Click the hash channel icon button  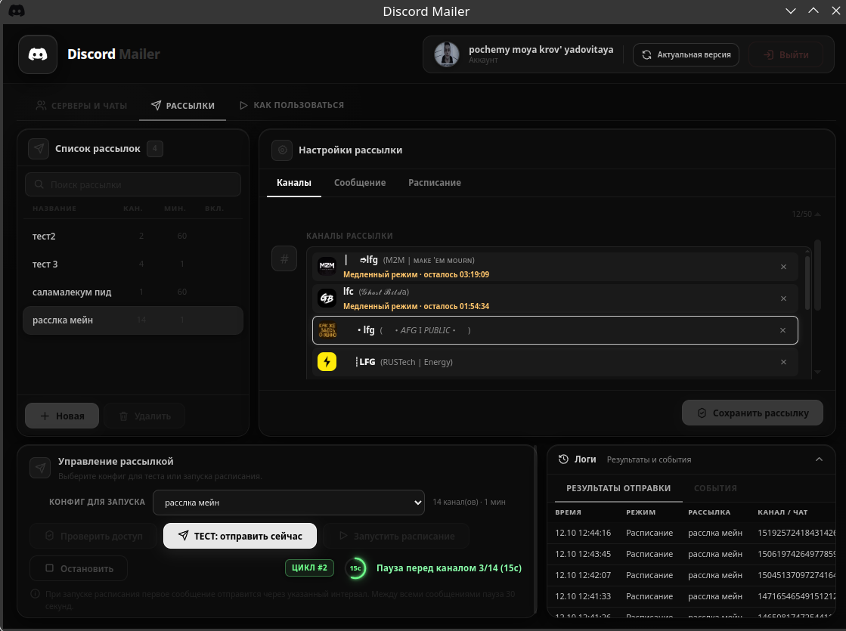coord(284,259)
